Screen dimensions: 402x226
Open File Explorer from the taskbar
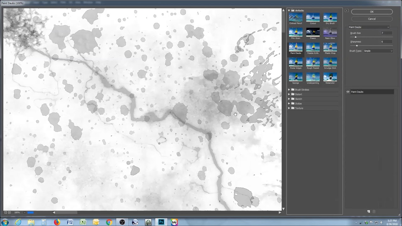tap(31, 222)
